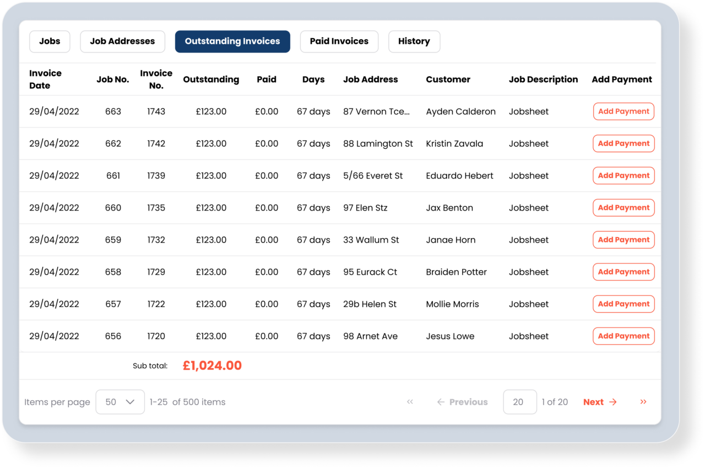Select the Outstanding Invoices tab
This screenshot has width=705, height=468.
point(232,41)
